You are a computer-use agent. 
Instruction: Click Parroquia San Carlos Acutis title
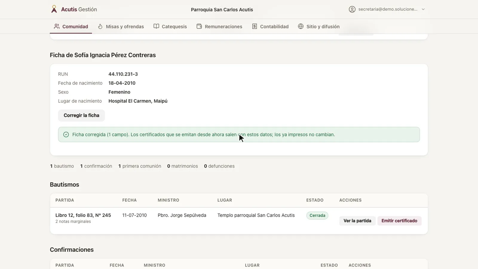click(x=222, y=10)
